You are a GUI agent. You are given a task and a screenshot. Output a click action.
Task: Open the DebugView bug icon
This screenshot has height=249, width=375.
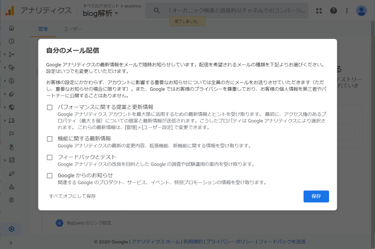[12, 200]
